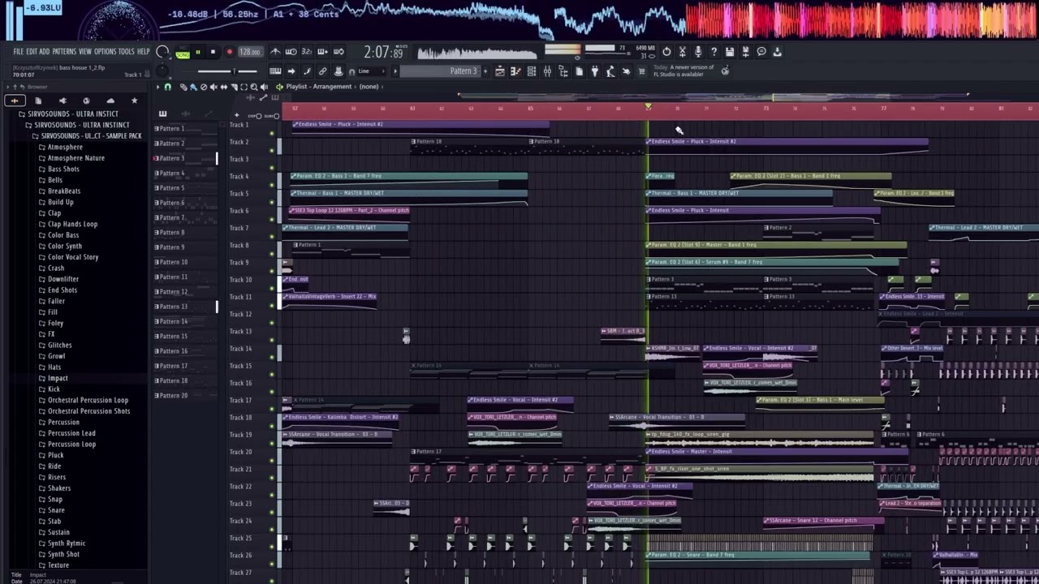This screenshot has width=1039, height=584.
Task: Select the playlist delete tool
Action: pyautogui.click(x=204, y=87)
